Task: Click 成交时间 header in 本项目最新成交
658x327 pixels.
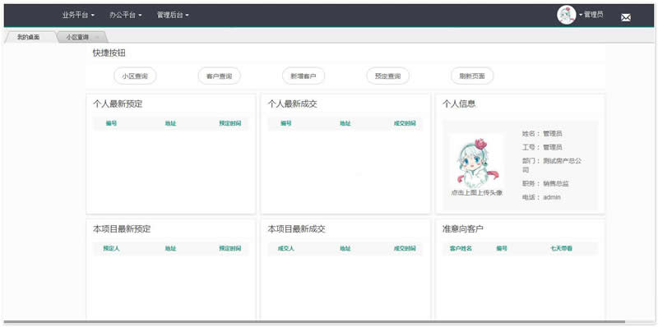Action: [x=405, y=249]
